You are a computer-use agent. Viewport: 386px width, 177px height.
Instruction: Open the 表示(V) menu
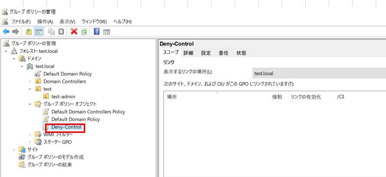(x=67, y=22)
